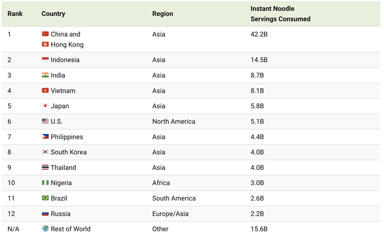Click the Rest of World globe icon
The height and width of the screenshot is (240, 384).
45,228
